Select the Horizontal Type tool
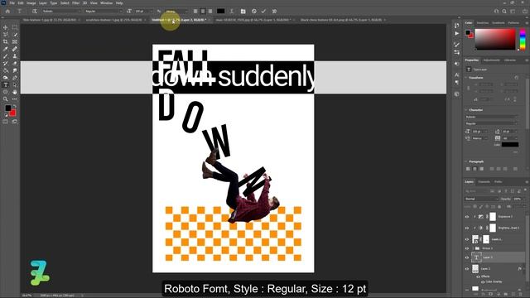Viewport: 530px width, 298px height. click(6, 84)
